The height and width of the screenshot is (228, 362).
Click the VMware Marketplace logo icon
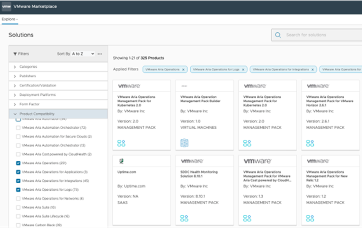pyautogui.click(x=6, y=7)
